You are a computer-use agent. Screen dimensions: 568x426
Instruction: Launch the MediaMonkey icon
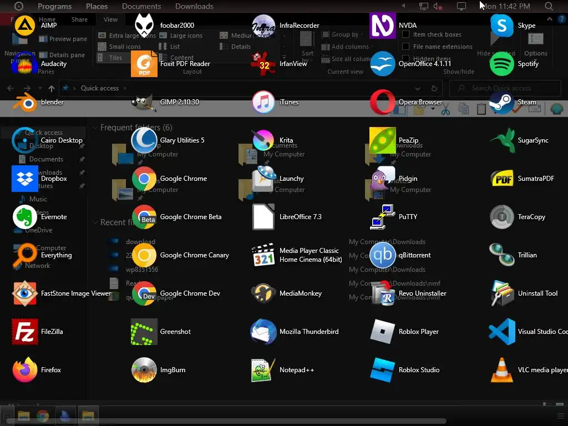[x=263, y=293]
